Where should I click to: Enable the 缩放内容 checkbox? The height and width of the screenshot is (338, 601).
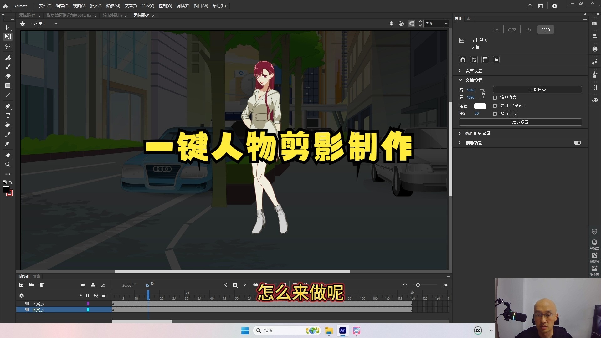[x=495, y=98]
